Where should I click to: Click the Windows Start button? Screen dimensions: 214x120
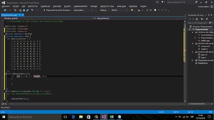point(4,117)
